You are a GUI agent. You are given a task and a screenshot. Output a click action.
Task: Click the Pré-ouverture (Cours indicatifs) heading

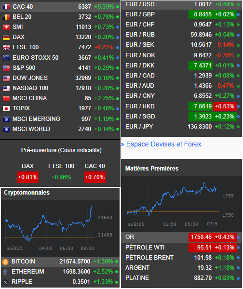coord(61,150)
